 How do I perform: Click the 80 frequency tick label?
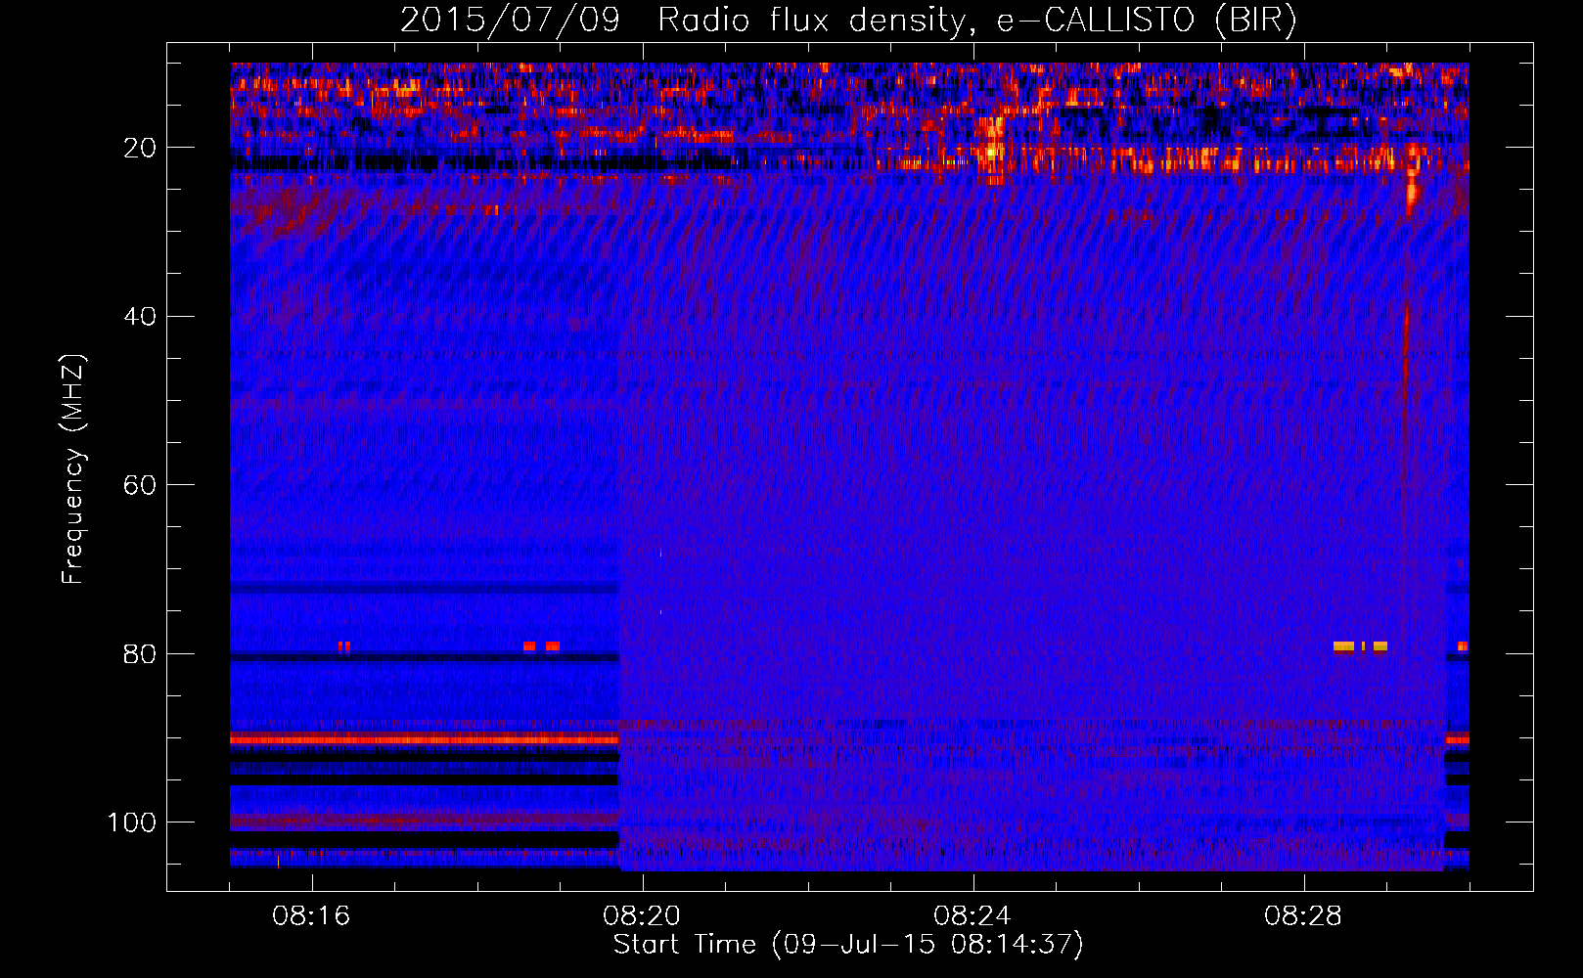pyautogui.click(x=140, y=653)
